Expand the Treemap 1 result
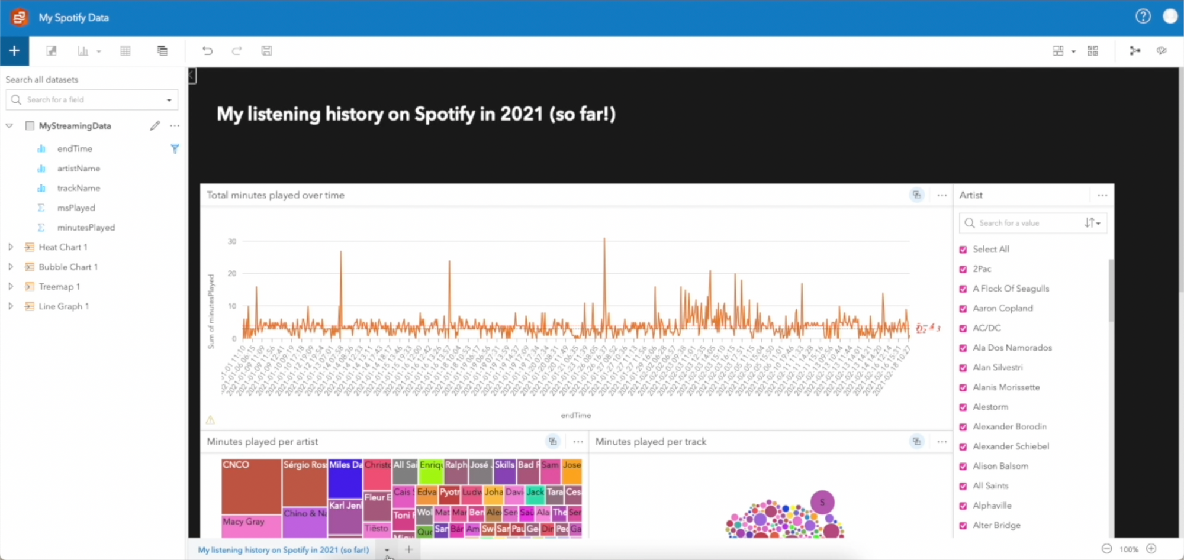The image size is (1184, 560). (x=10, y=287)
